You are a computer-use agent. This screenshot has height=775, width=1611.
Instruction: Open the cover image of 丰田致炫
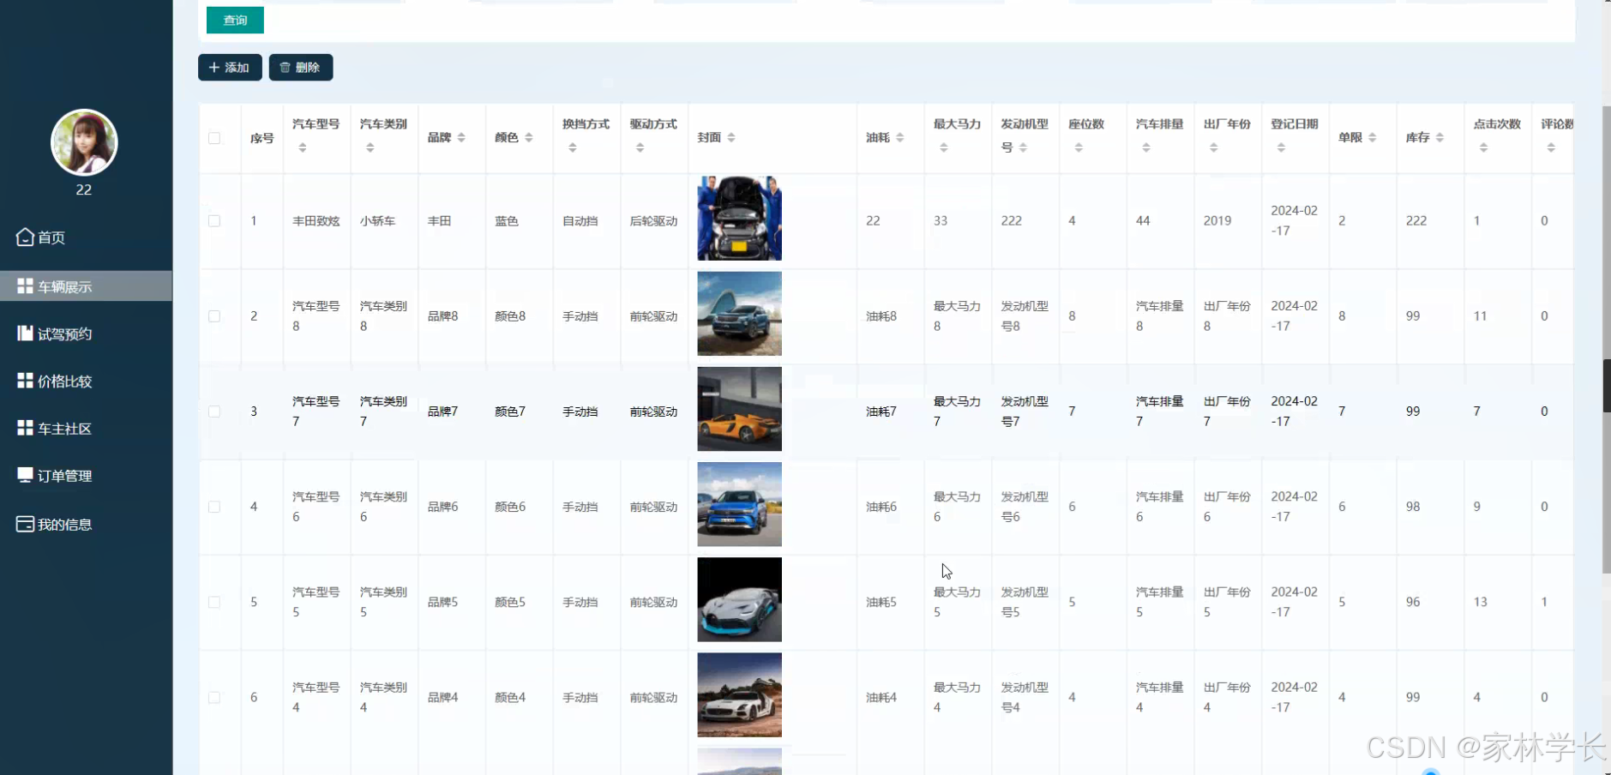pos(738,219)
